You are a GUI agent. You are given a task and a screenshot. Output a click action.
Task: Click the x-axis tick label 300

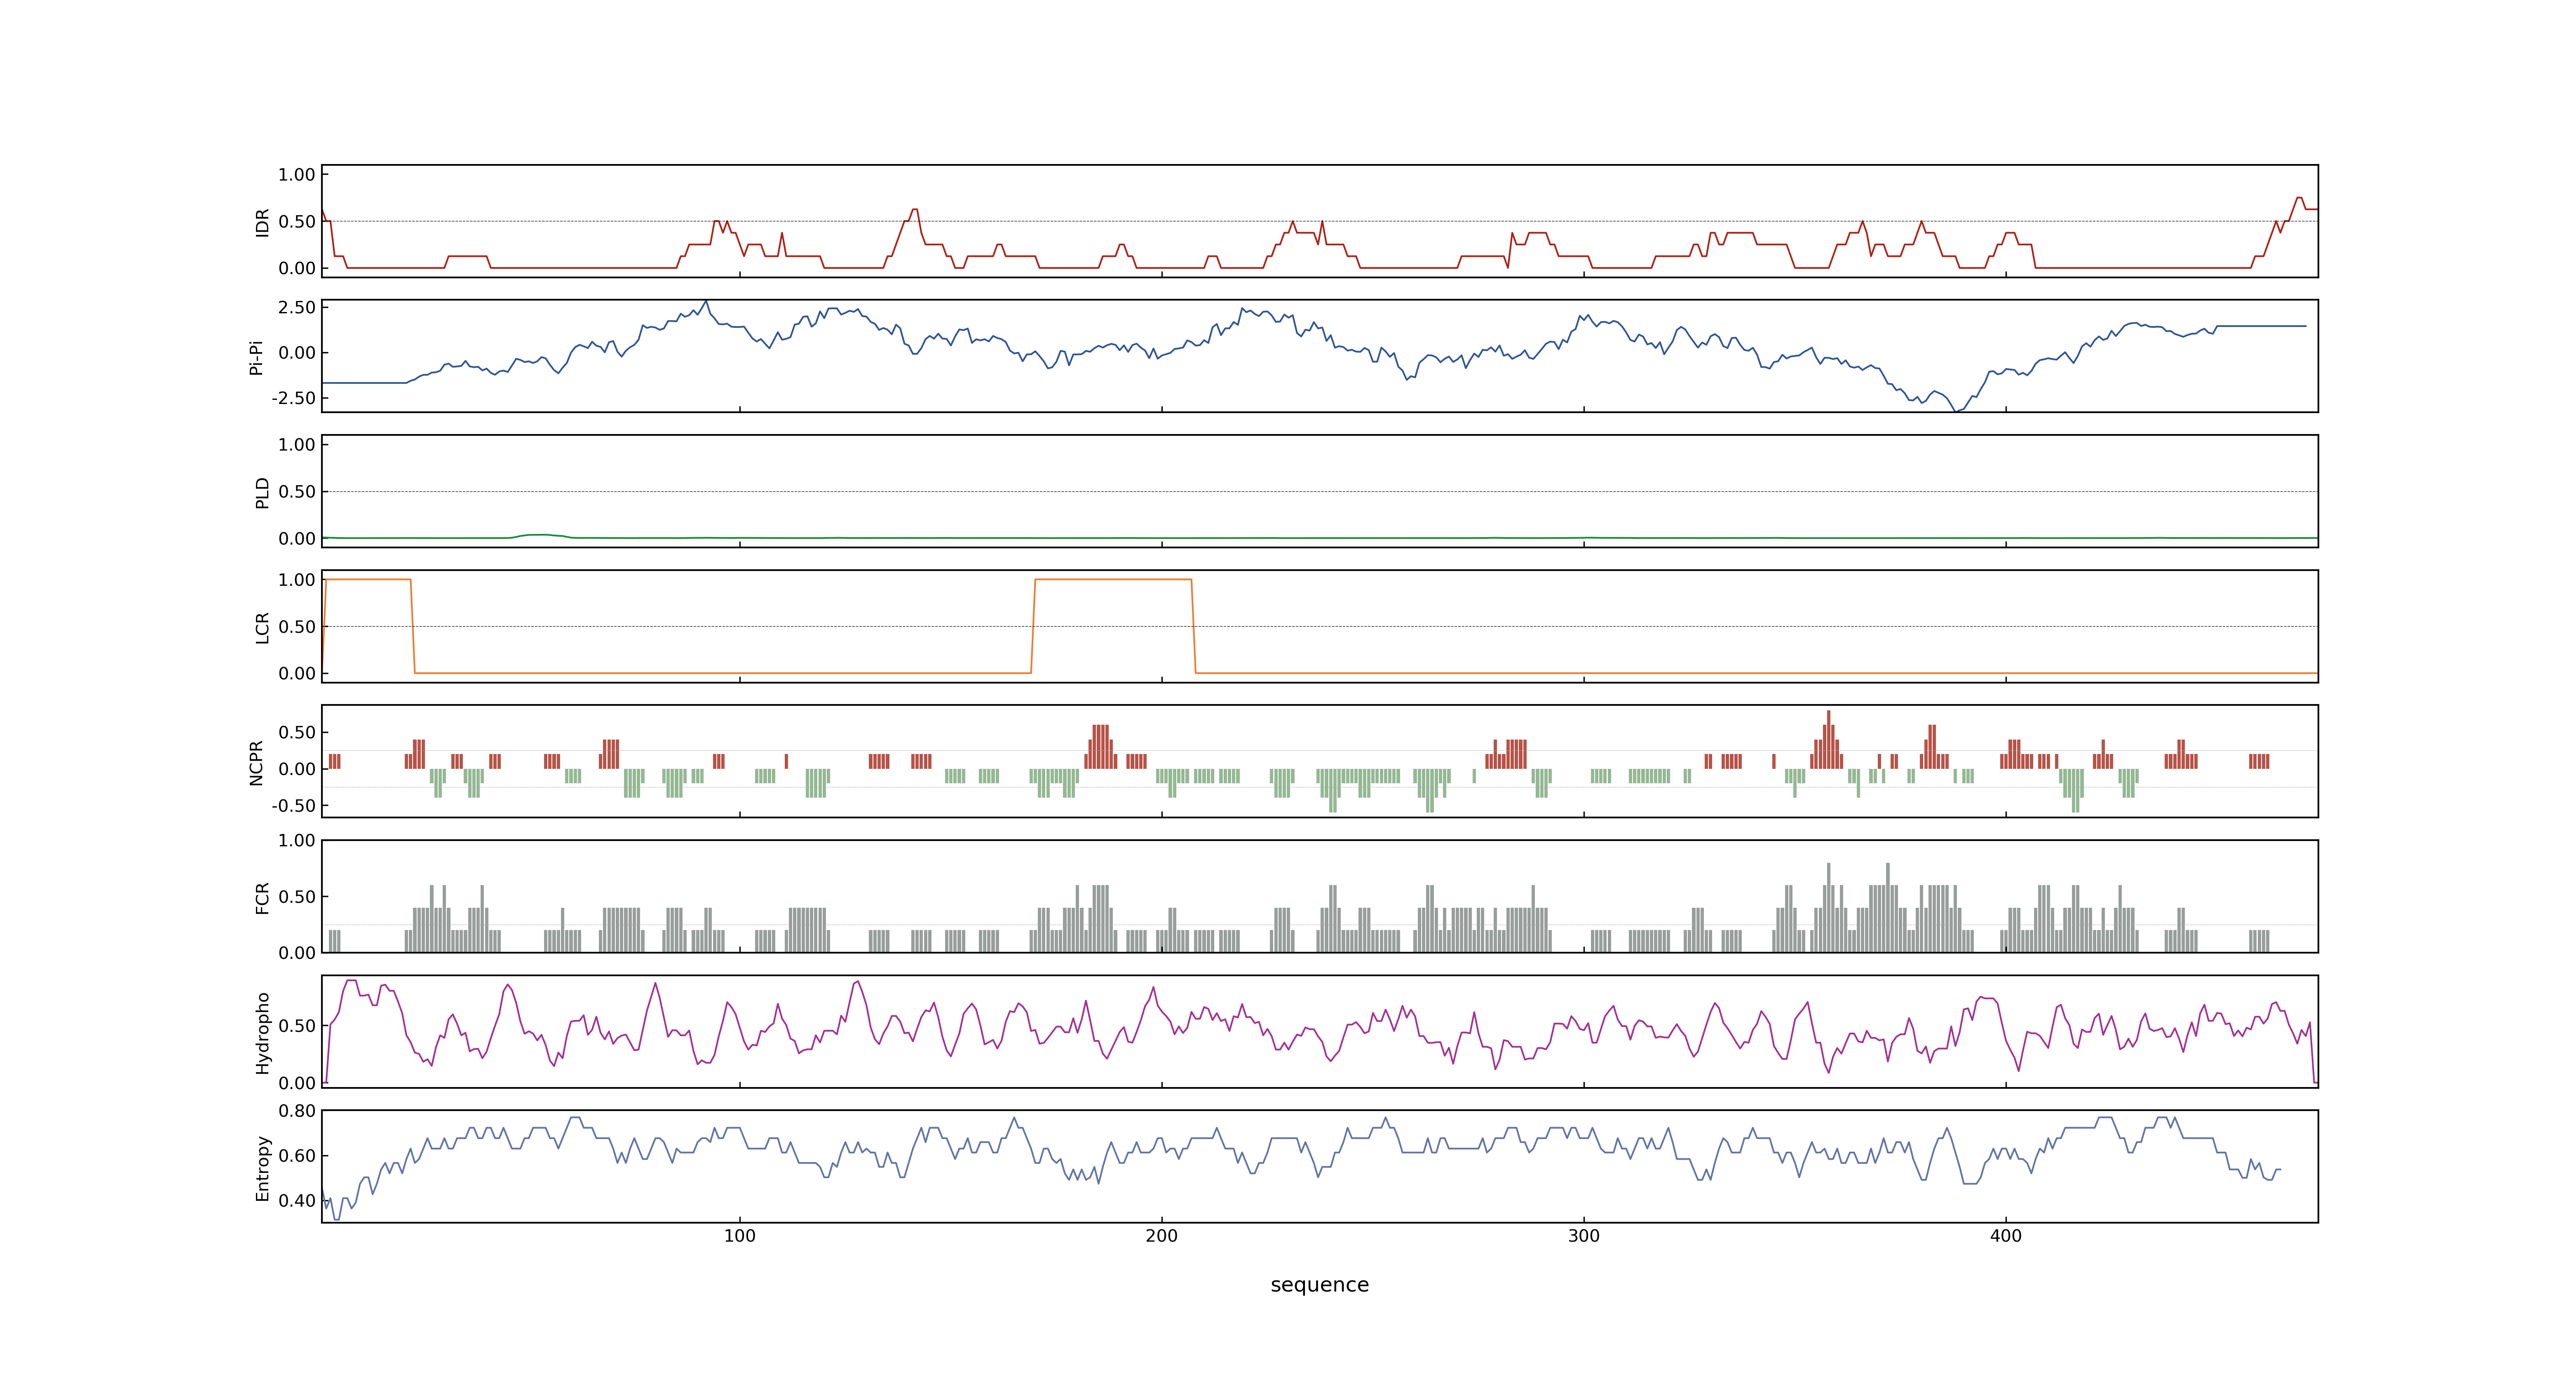point(1583,1236)
